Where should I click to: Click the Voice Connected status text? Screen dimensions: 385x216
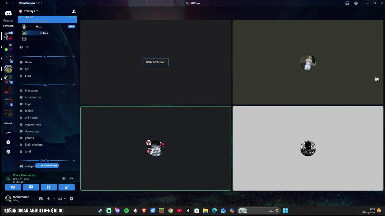tap(24, 175)
